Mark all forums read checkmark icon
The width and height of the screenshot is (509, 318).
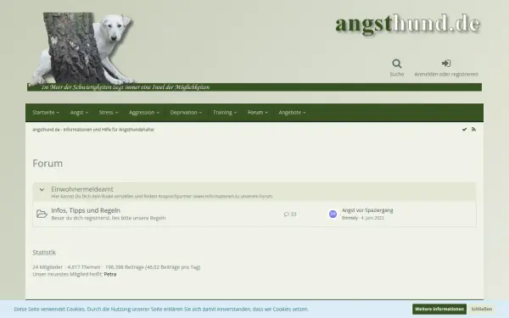point(464,130)
